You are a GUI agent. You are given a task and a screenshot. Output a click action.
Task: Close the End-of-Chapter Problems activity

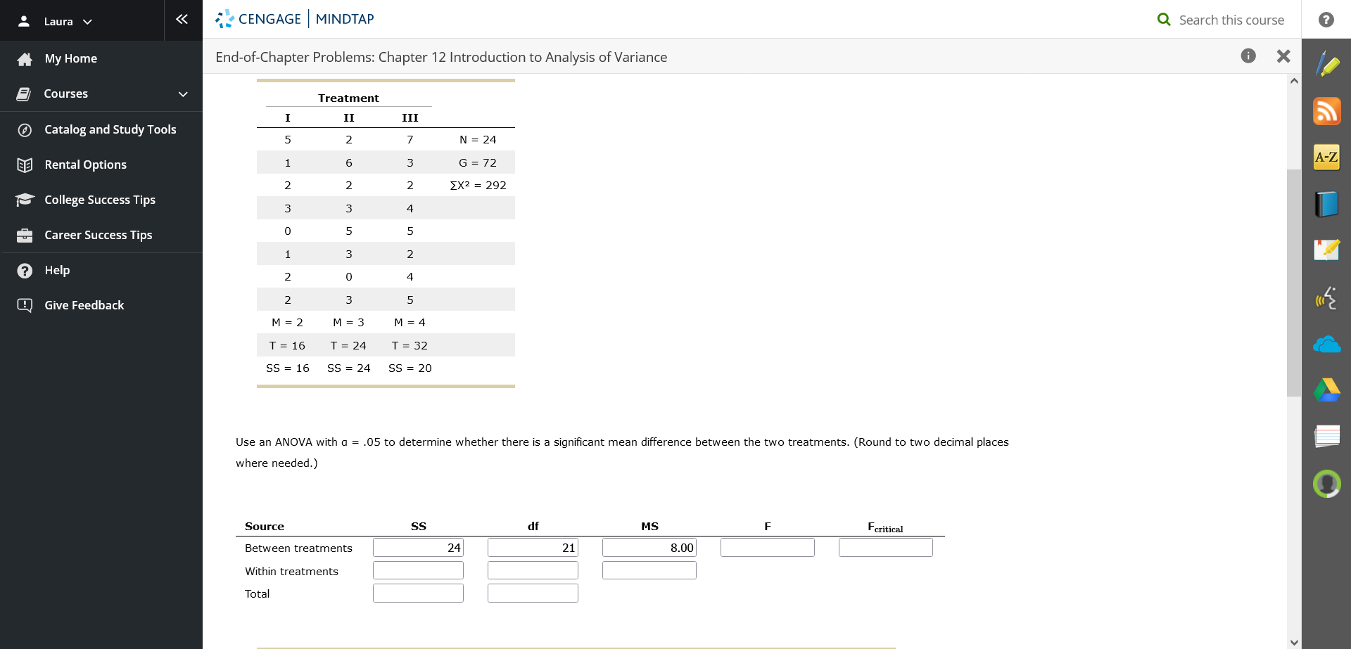[1283, 56]
